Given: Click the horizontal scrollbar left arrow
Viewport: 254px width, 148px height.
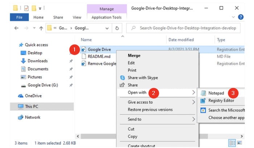Looking at the screenshot, I should pos(78,136).
